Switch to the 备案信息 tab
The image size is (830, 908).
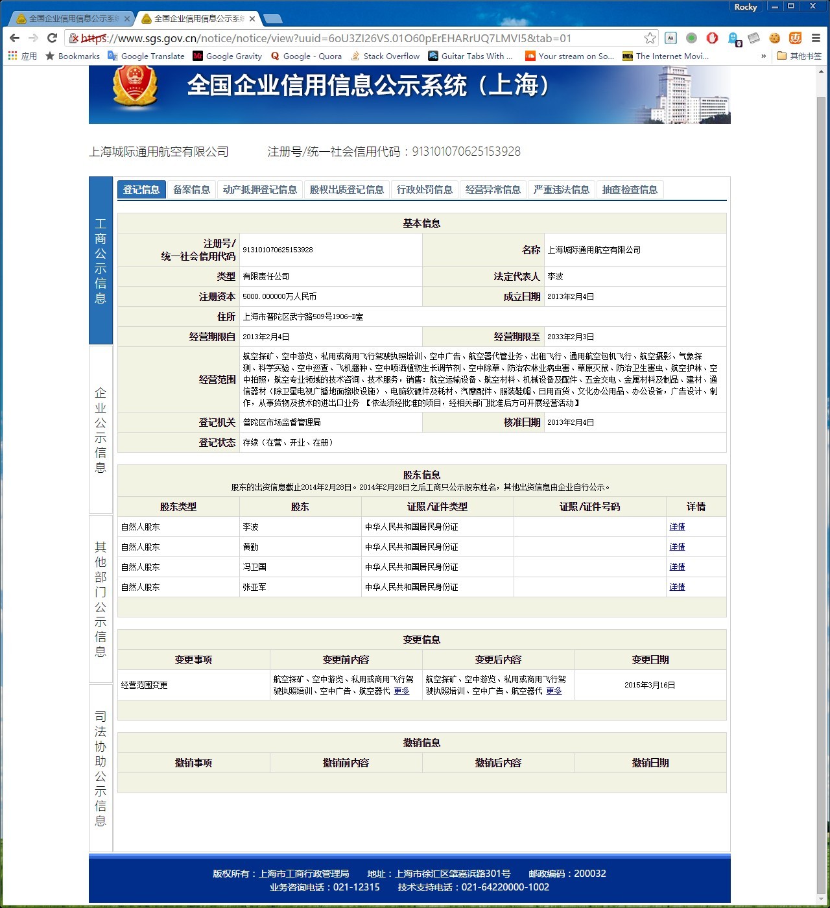[x=191, y=189]
